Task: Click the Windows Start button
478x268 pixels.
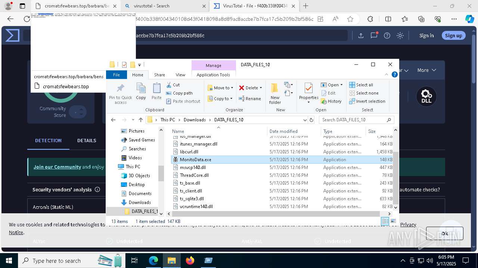Action: [9, 261]
